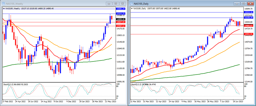This screenshot has height=106, width=256.
Task: Click the 12144.50 value on Daily price axis
Action: (248, 82)
